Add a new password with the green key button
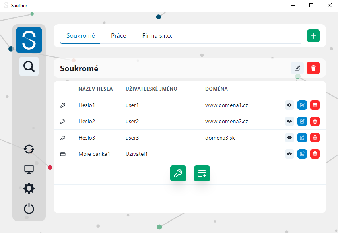The height and width of the screenshot is (233, 338). (178, 173)
